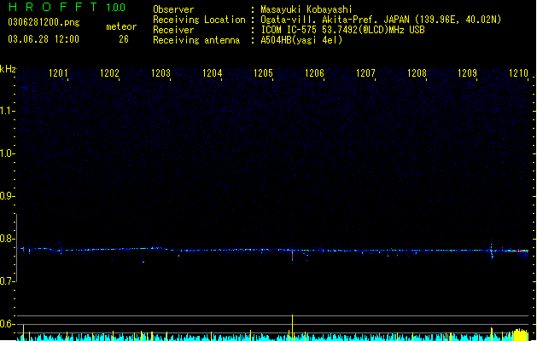Click the kHz unit label
Screen dimensions: 537x341
click(8, 69)
